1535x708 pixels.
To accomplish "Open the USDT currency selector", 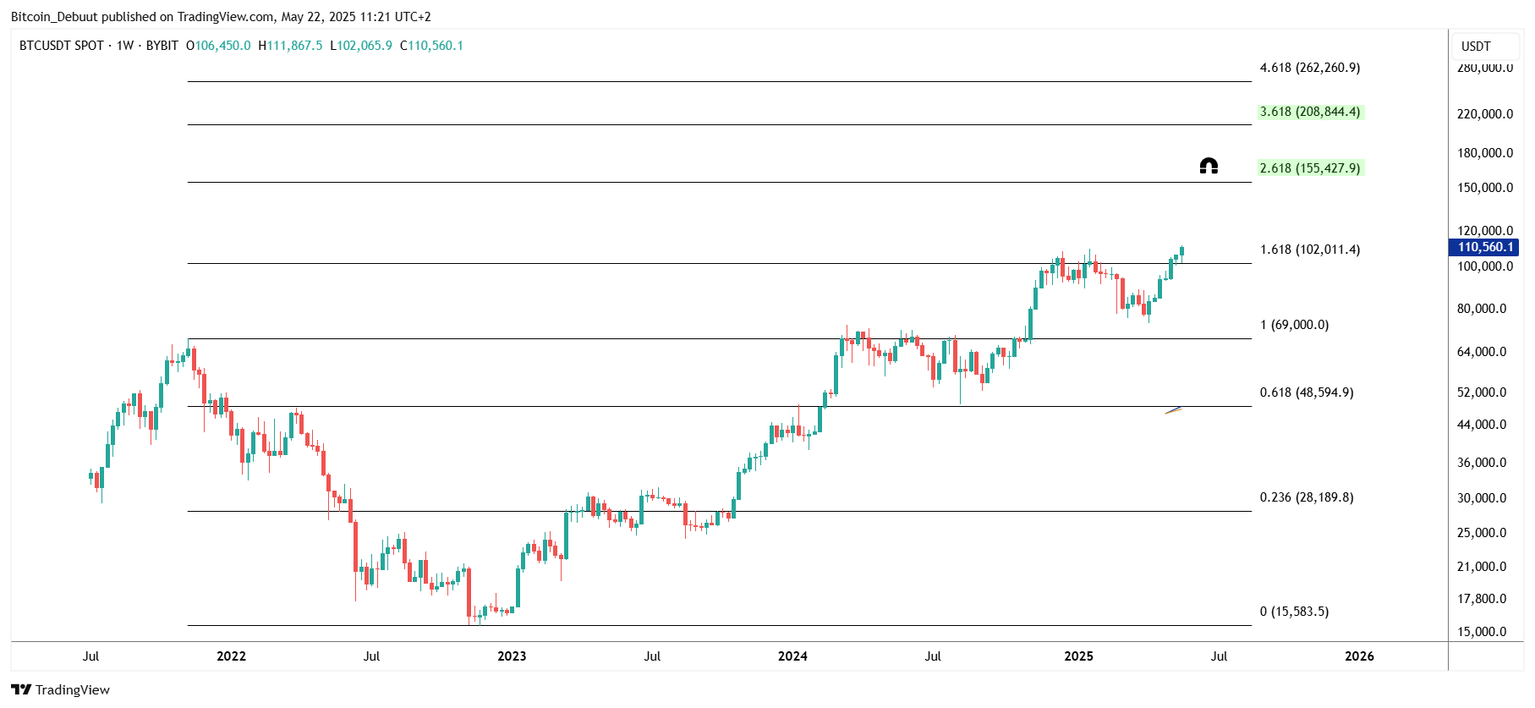I will click(1476, 47).
